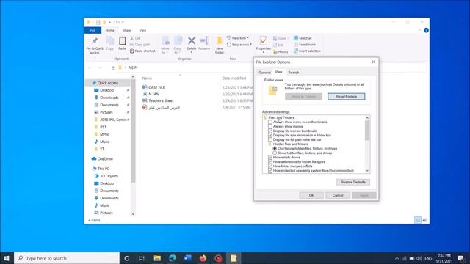470x264 pixels.
Task: Click the Edit icon in Open group
Action: pos(275,45)
